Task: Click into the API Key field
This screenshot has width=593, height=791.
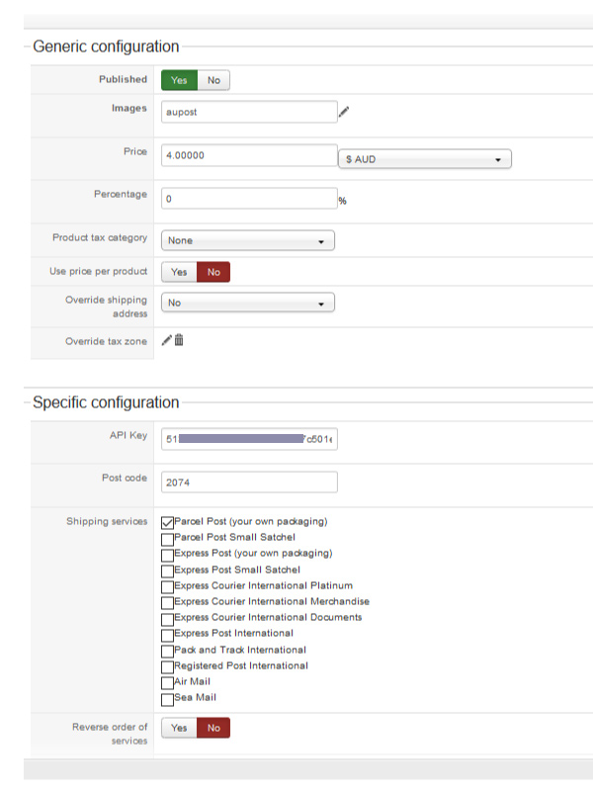Action: coord(249,438)
